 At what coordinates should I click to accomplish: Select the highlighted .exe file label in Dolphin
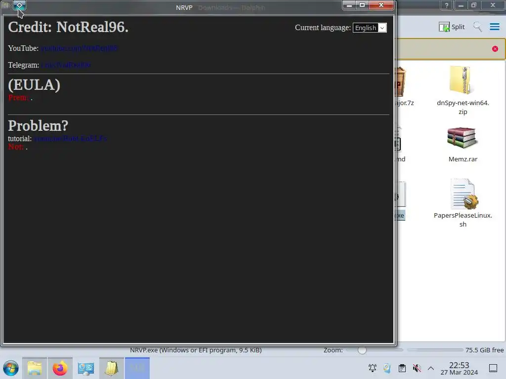tap(400, 216)
